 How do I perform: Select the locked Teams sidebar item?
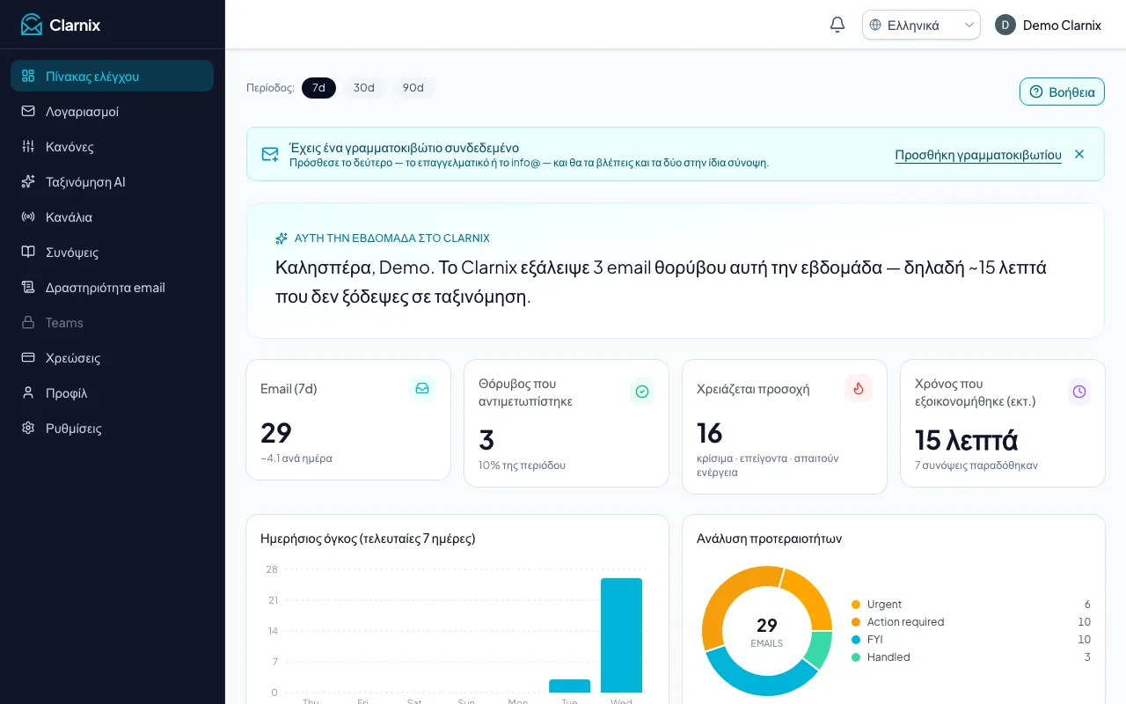click(112, 322)
